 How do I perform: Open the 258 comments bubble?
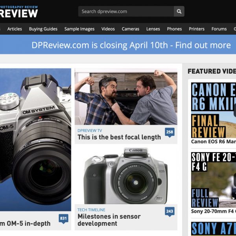point(170,133)
